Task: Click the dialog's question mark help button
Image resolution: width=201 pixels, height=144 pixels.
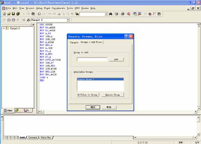Action: (126, 36)
